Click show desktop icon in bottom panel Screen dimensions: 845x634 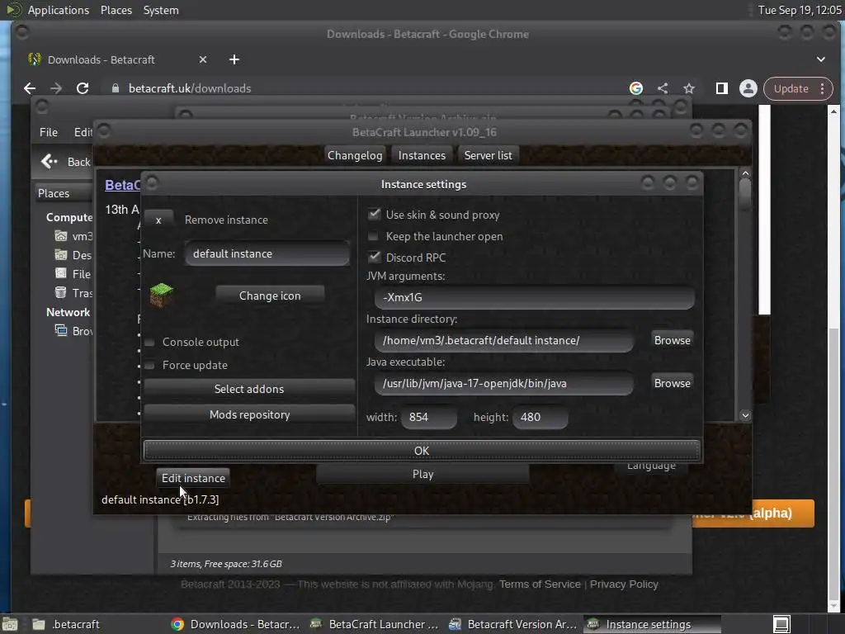coord(10,624)
